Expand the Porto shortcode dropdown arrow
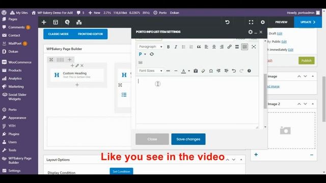326x183 pixels. coord(145,54)
